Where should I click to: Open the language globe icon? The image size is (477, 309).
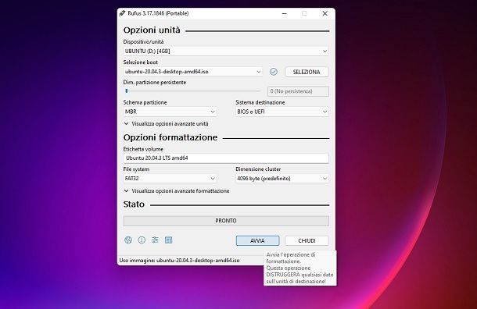[128, 240]
